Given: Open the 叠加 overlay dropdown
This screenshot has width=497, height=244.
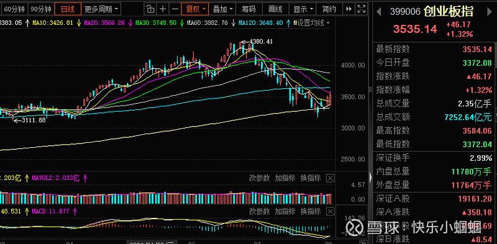Looking at the screenshot, I should coord(223,9).
